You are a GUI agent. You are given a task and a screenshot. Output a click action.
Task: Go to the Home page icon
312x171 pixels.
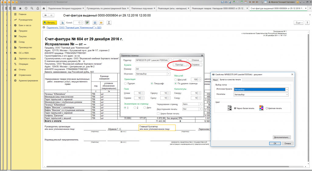44,8
